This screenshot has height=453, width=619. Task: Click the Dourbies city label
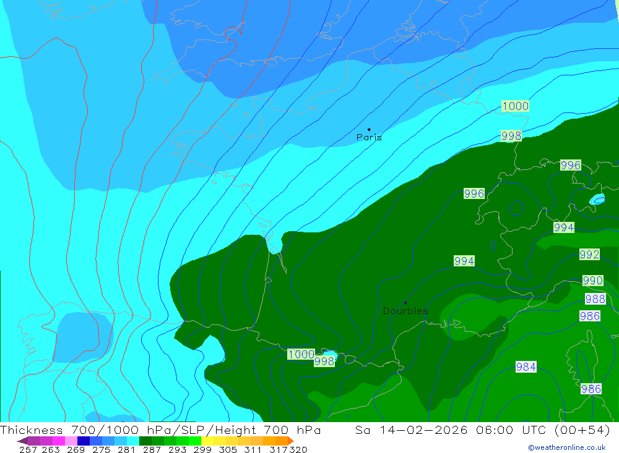(405, 311)
